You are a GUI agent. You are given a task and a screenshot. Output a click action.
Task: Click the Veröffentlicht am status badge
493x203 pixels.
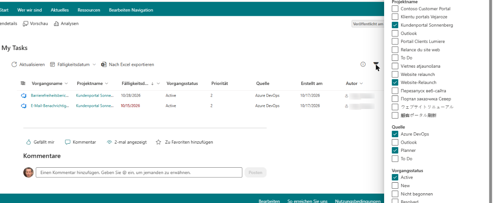(x=368, y=24)
